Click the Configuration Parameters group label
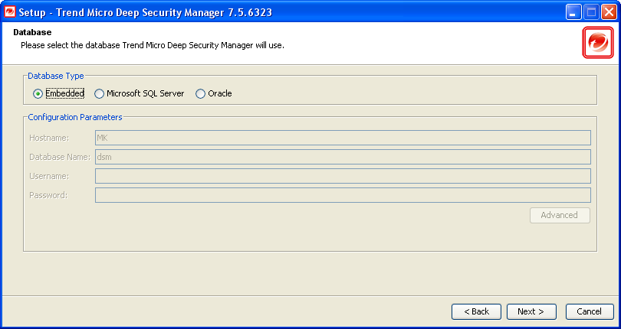 (75, 117)
